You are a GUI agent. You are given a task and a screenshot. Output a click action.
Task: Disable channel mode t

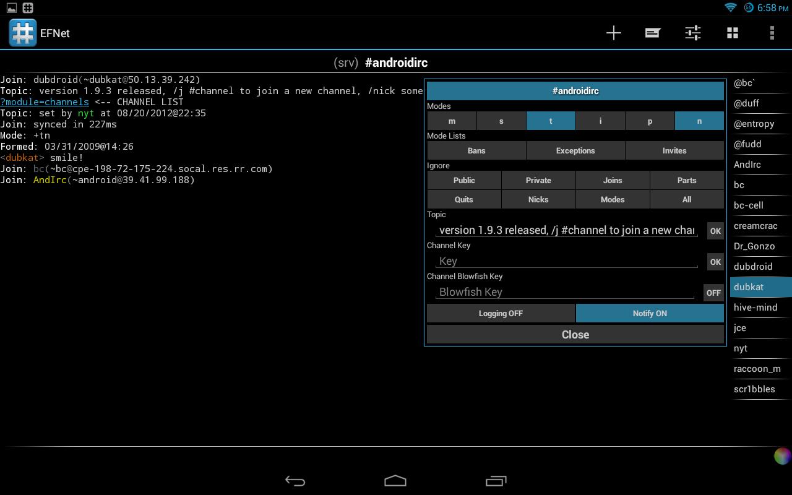(551, 121)
